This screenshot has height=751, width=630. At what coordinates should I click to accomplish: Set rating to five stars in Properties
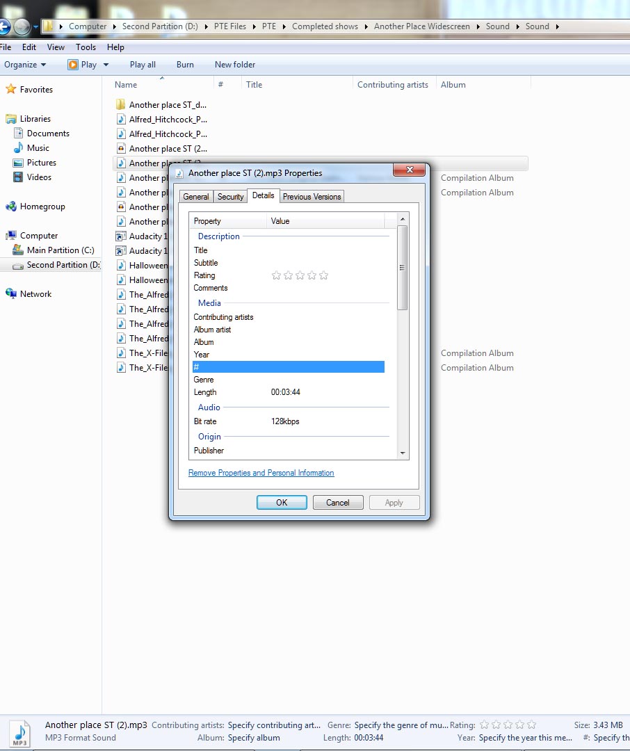pos(323,275)
